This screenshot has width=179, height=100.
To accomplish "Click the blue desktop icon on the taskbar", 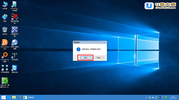I will [9, 97].
